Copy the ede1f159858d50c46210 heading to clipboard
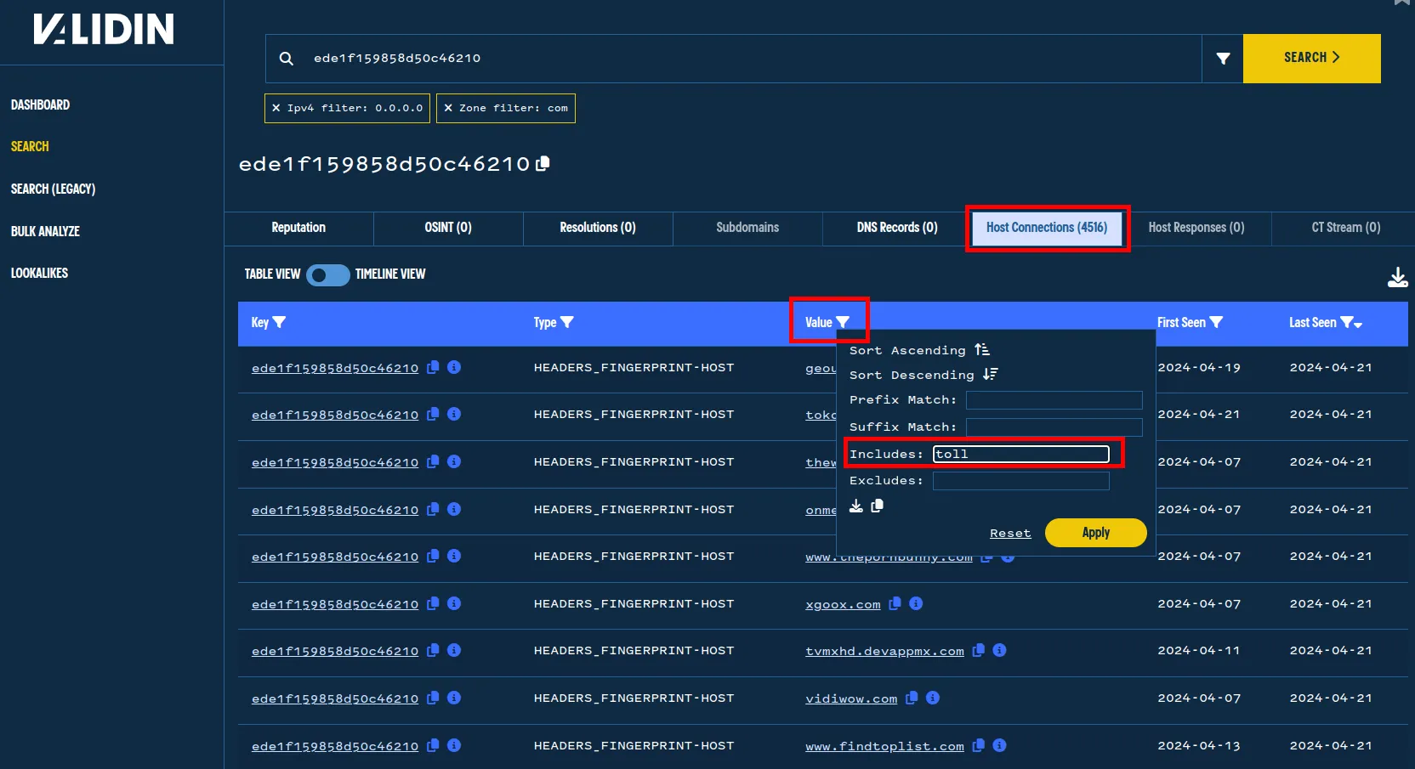Screen dimensions: 1415x769 pos(543,163)
